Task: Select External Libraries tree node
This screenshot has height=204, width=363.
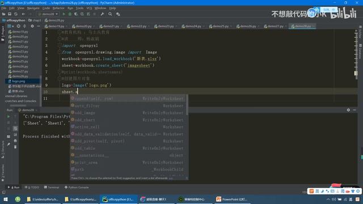Action: 16,96
